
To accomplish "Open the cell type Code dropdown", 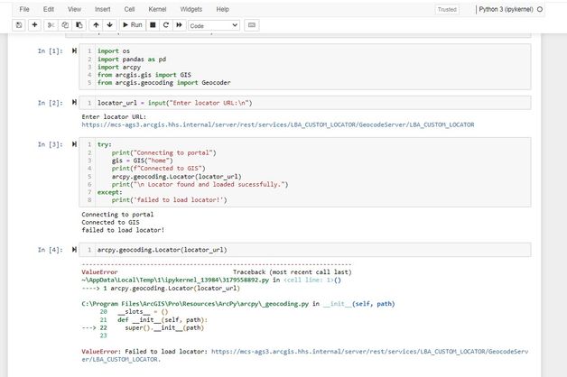I will (213, 24).
